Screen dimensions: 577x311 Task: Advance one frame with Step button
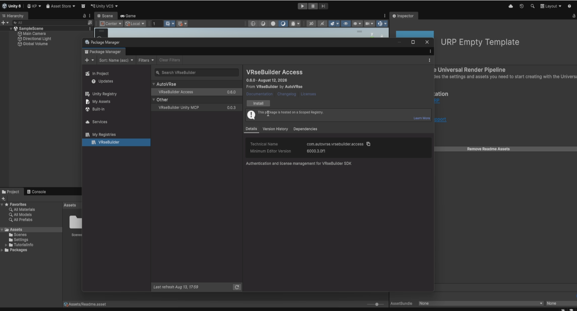pyautogui.click(x=323, y=6)
